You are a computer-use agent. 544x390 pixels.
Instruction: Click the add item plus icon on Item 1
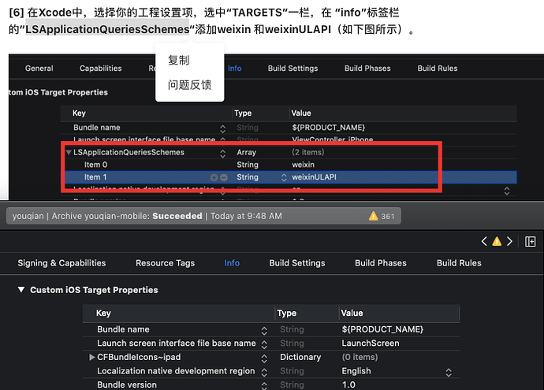tap(214, 177)
